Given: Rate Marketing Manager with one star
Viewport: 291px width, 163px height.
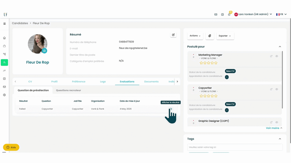Looking at the screenshot, I should click(201, 63).
